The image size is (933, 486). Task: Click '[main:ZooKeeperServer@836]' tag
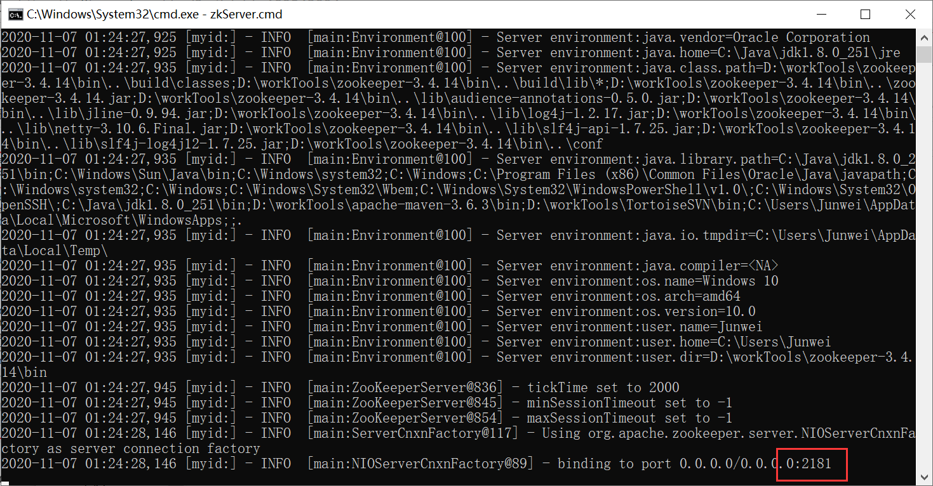[x=405, y=388]
